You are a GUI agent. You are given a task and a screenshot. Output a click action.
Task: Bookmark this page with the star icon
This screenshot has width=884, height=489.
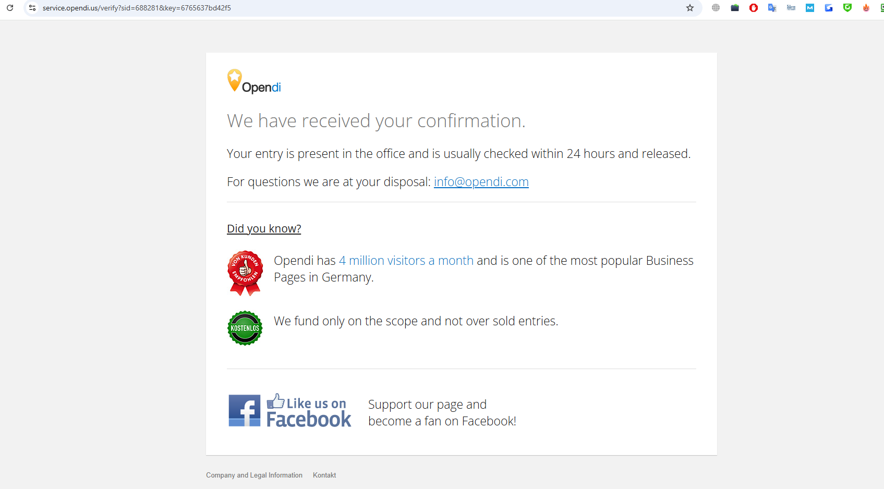(x=690, y=8)
